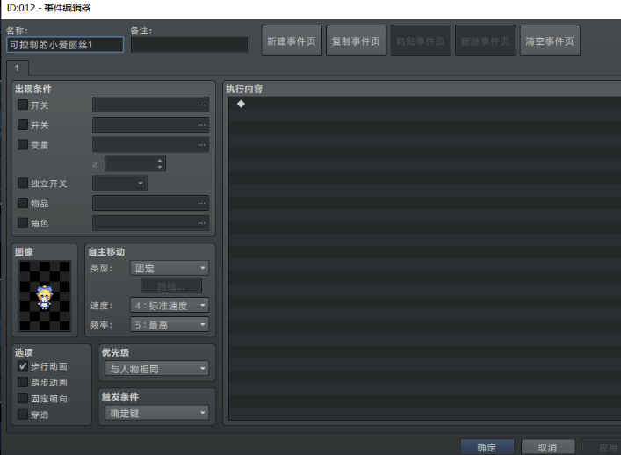Open ellipsis picker for 物品 condition
This screenshot has height=455, width=621.
(x=202, y=203)
